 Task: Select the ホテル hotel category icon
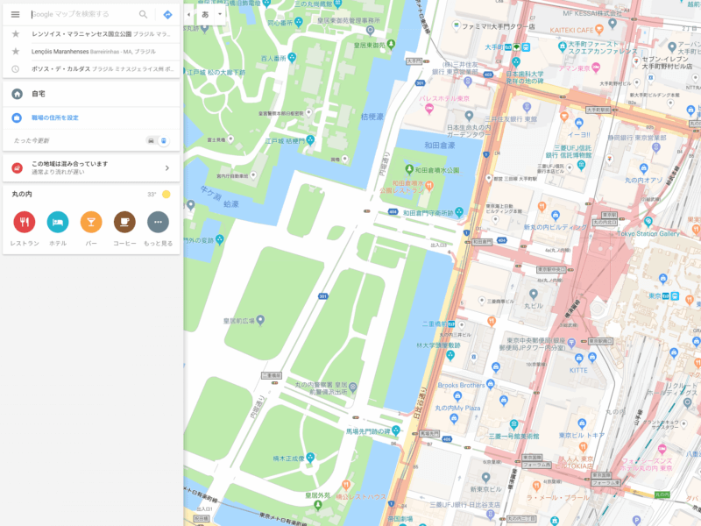coord(57,222)
